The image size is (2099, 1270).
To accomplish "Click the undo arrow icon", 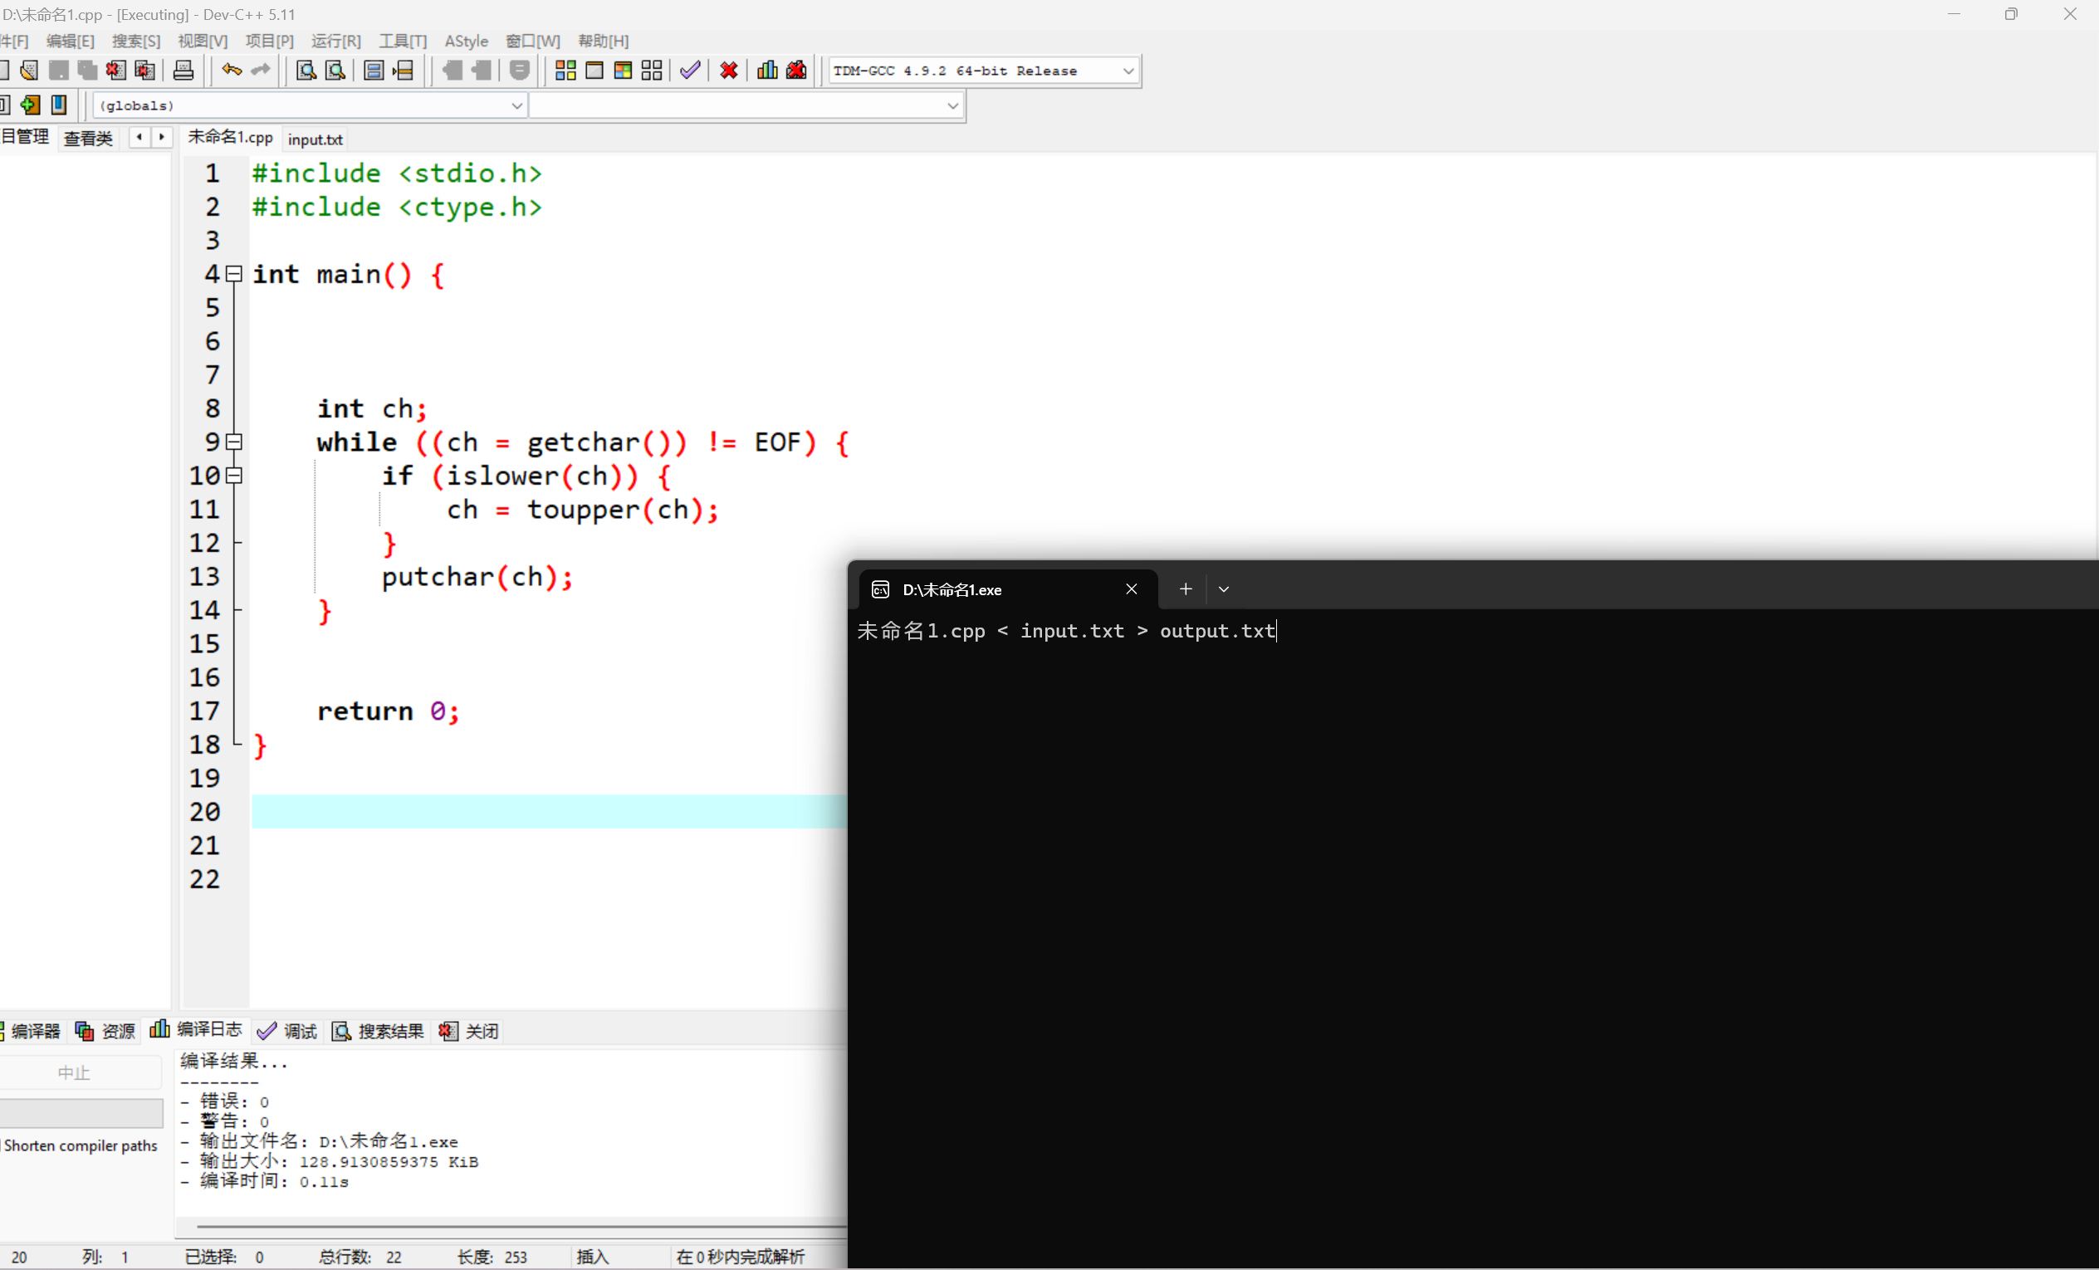I will [231, 71].
